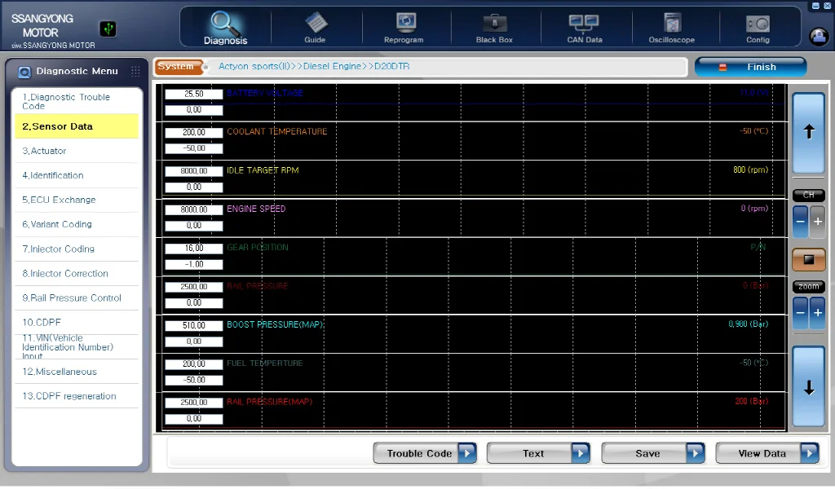Click Gear Position min field -1.00
This screenshot has width=835, height=489.
click(x=194, y=264)
